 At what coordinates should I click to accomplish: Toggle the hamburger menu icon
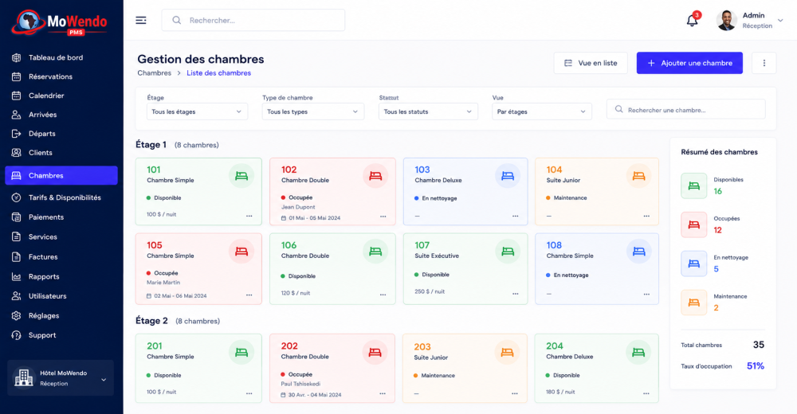click(141, 21)
